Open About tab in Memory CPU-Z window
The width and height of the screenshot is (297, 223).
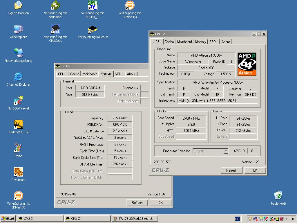pyautogui.click(x=131, y=74)
